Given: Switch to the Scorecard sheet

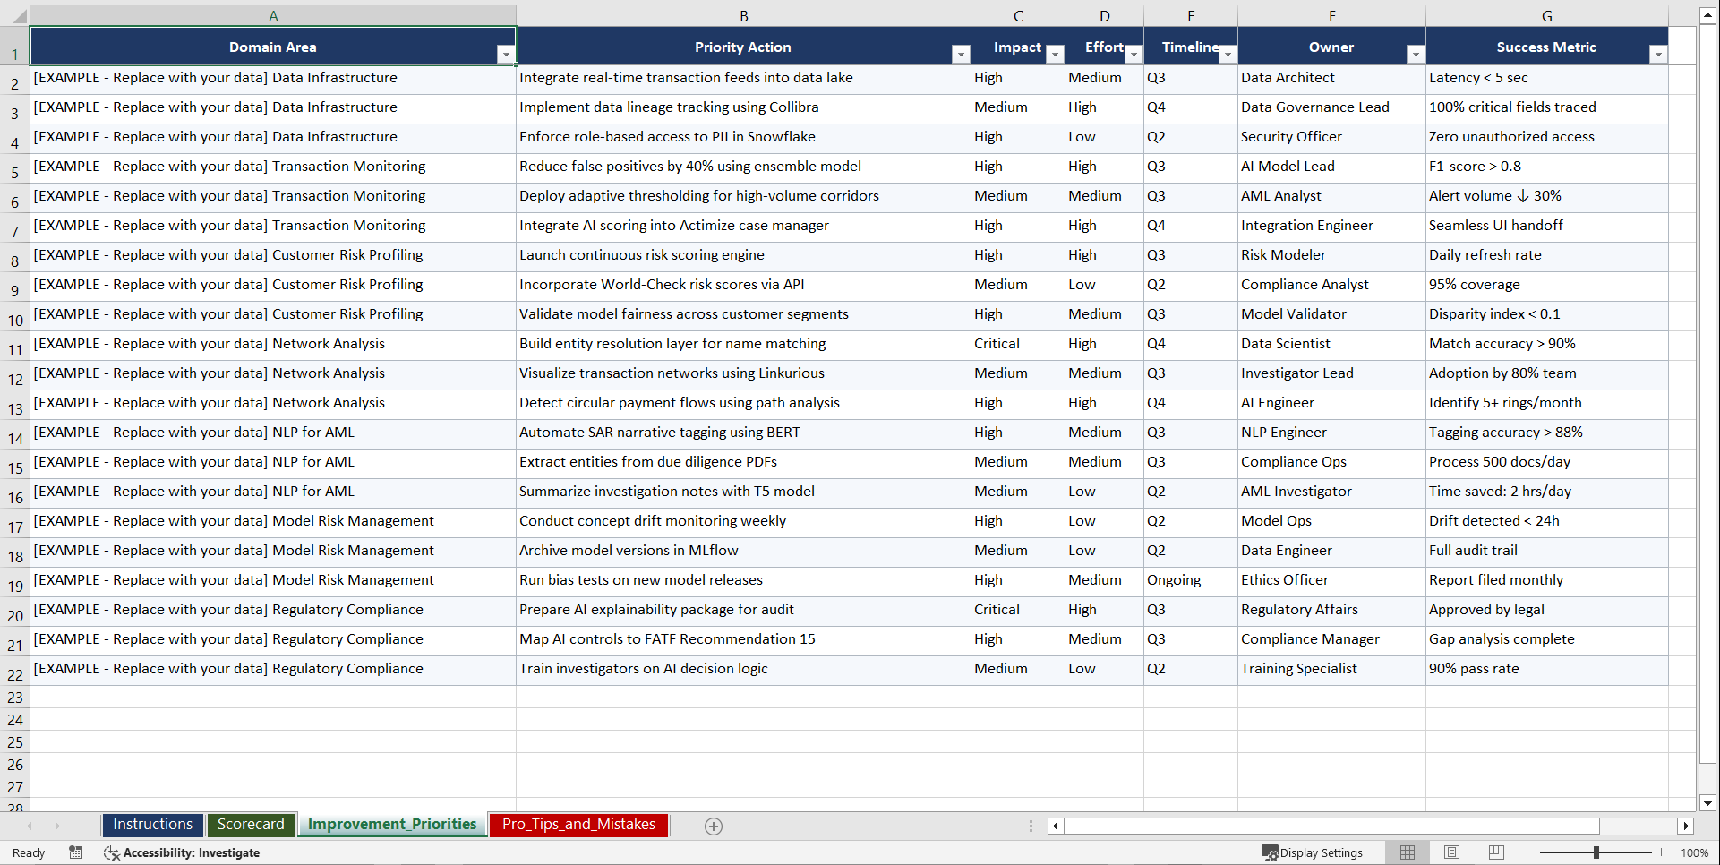Looking at the screenshot, I should click(251, 825).
